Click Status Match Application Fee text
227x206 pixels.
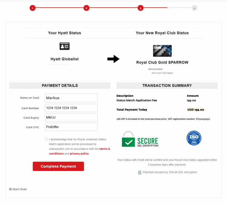click(137, 100)
